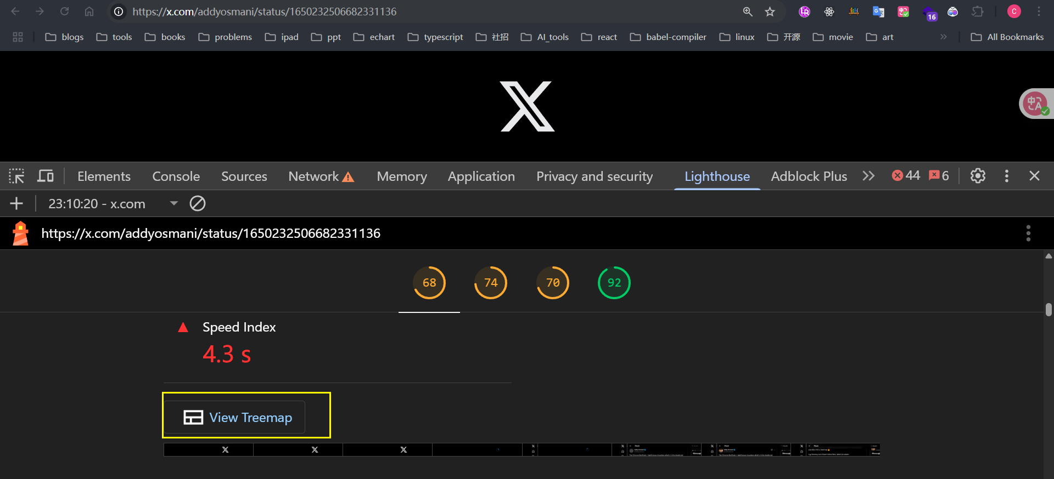Click the audited URL link in the Lighthouse header
The image size is (1054, 479).
pos(211,233)
